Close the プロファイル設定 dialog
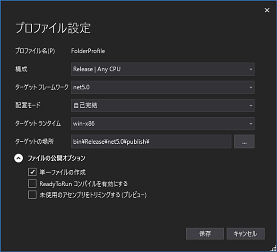This screenshot has width=277, height=252. [267, 10]
